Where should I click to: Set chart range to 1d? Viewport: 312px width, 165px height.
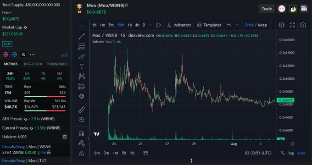coord(132,153)
